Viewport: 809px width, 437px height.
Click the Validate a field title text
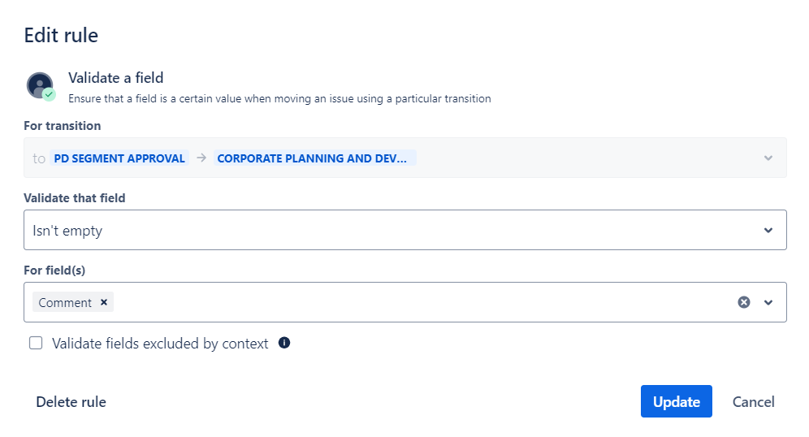115,78
